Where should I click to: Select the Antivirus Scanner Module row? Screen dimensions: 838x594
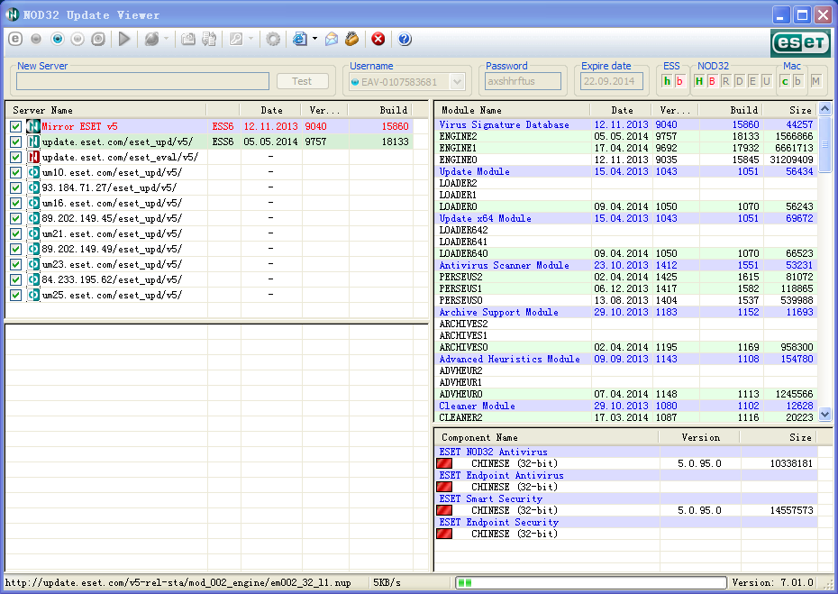[626, 265]
